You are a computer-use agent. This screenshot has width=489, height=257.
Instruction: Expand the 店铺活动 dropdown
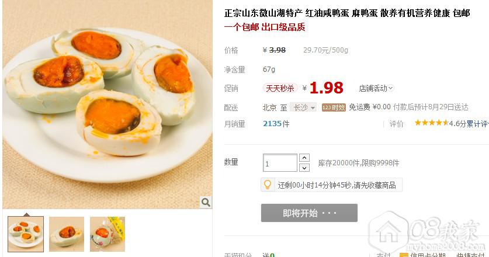(376, 88)
